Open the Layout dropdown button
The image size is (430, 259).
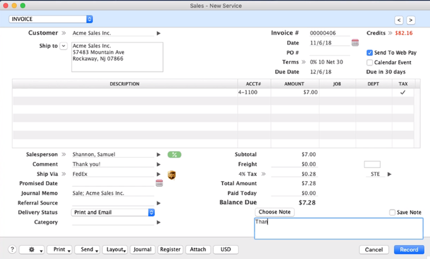tap(115, 249)
